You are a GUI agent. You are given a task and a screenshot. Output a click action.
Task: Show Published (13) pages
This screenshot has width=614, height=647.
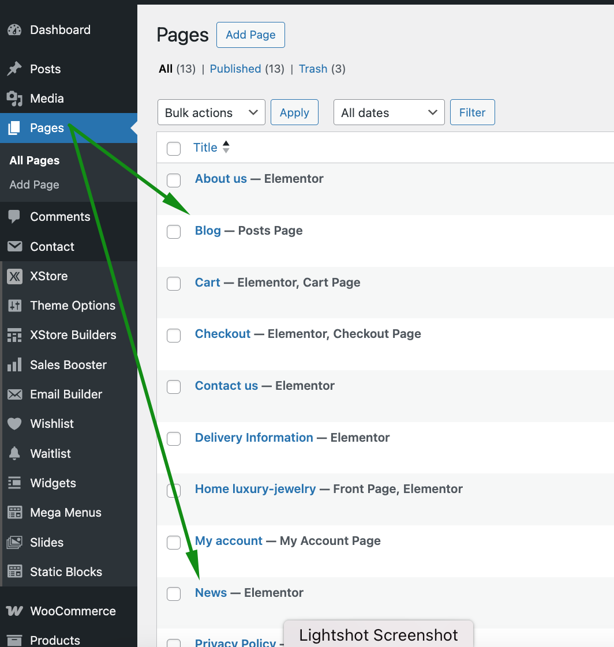pos(247,69)
